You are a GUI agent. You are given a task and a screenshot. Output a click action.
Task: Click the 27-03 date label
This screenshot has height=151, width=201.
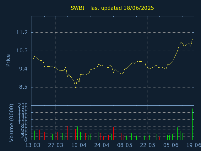(56, 145)
